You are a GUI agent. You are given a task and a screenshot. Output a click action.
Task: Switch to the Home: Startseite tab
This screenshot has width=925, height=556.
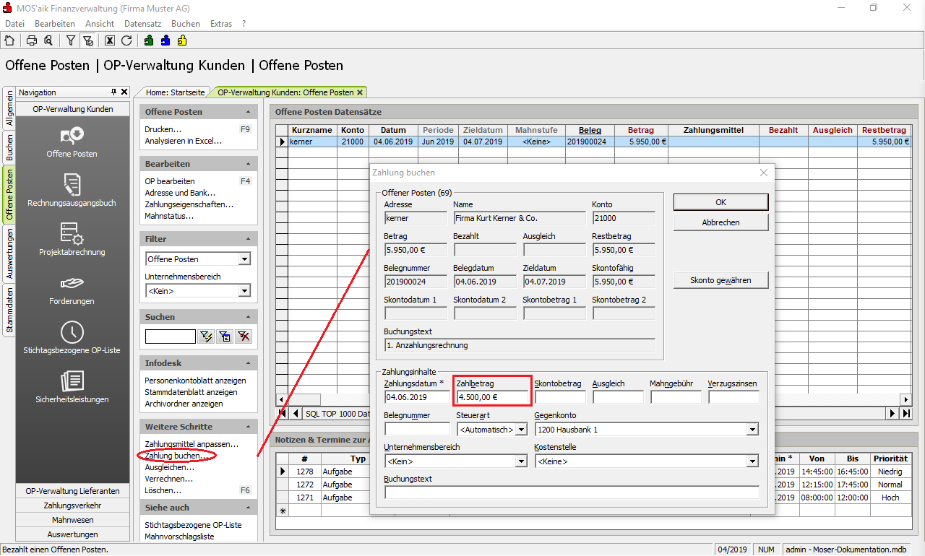coord(175,92)
